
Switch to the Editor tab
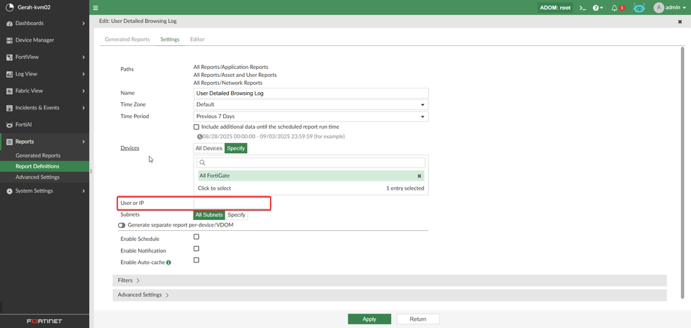(197, 39)
